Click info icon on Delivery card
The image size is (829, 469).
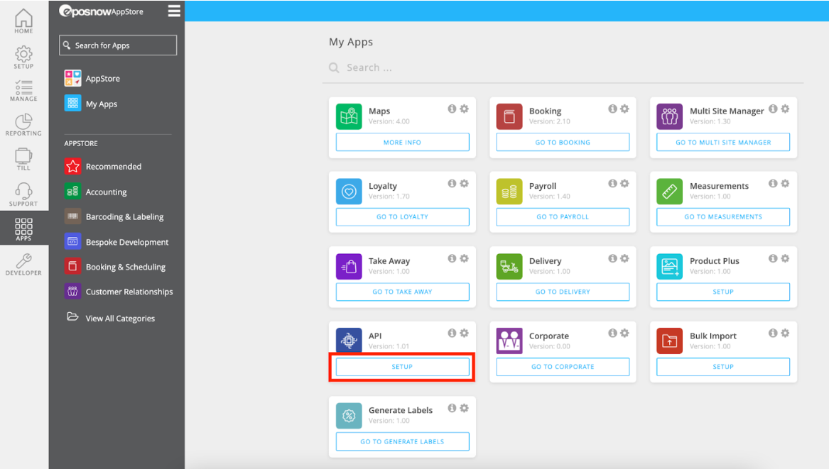[x=612, y=259]
